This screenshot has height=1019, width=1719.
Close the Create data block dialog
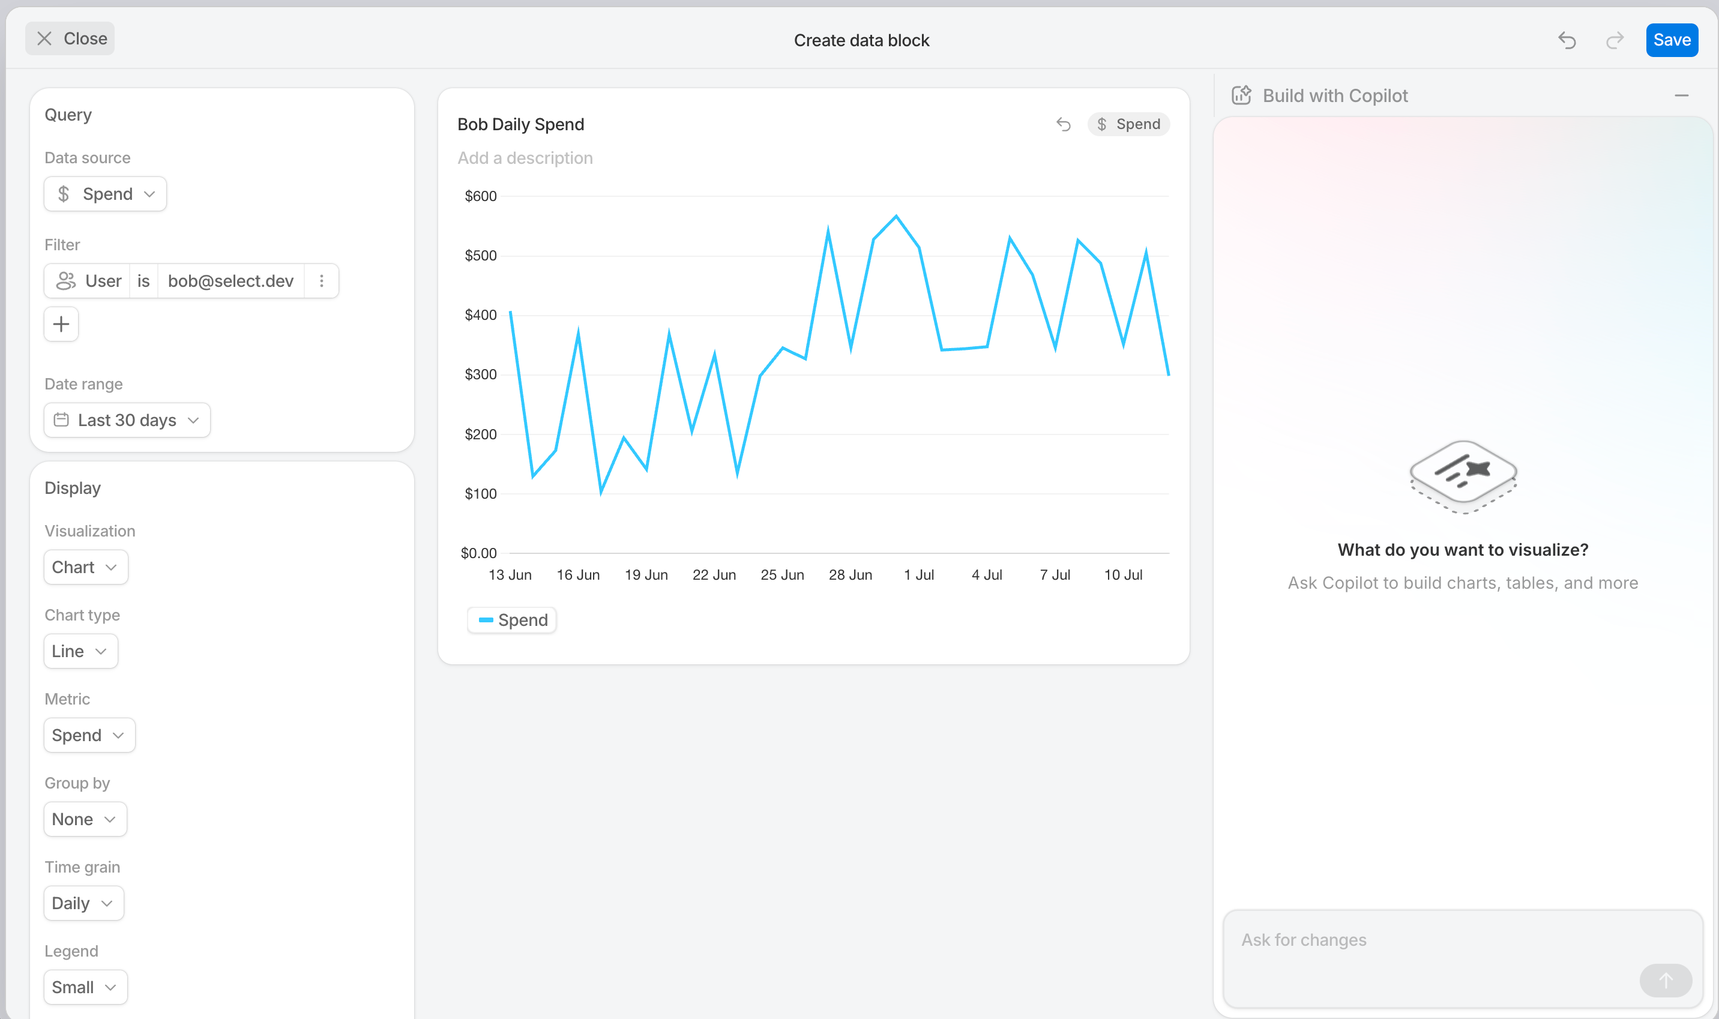tap(70, 38)
